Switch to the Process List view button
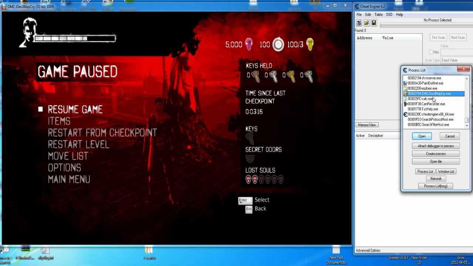The image size is (473, 266). (x=425, y=171)
